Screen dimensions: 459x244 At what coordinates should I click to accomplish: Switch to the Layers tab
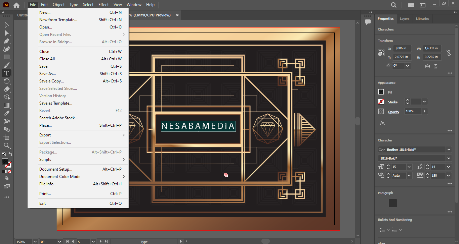(405, 19)
